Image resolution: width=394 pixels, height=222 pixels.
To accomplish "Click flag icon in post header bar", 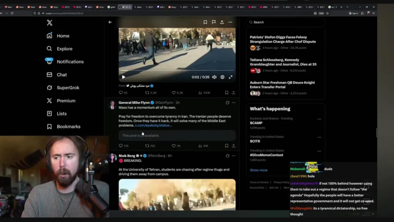I will point(214,22).
